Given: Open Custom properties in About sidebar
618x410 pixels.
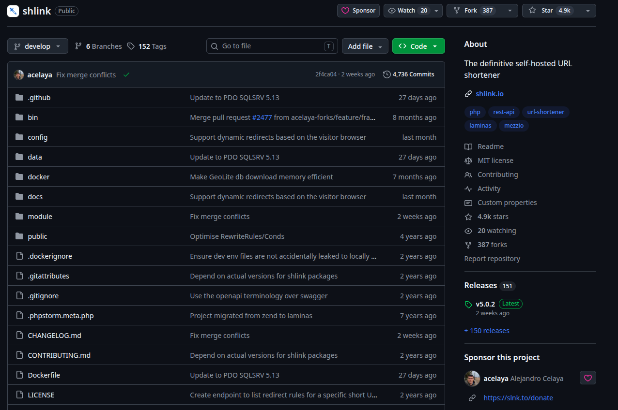Looking at the screenshot, I should click(507, 203).
